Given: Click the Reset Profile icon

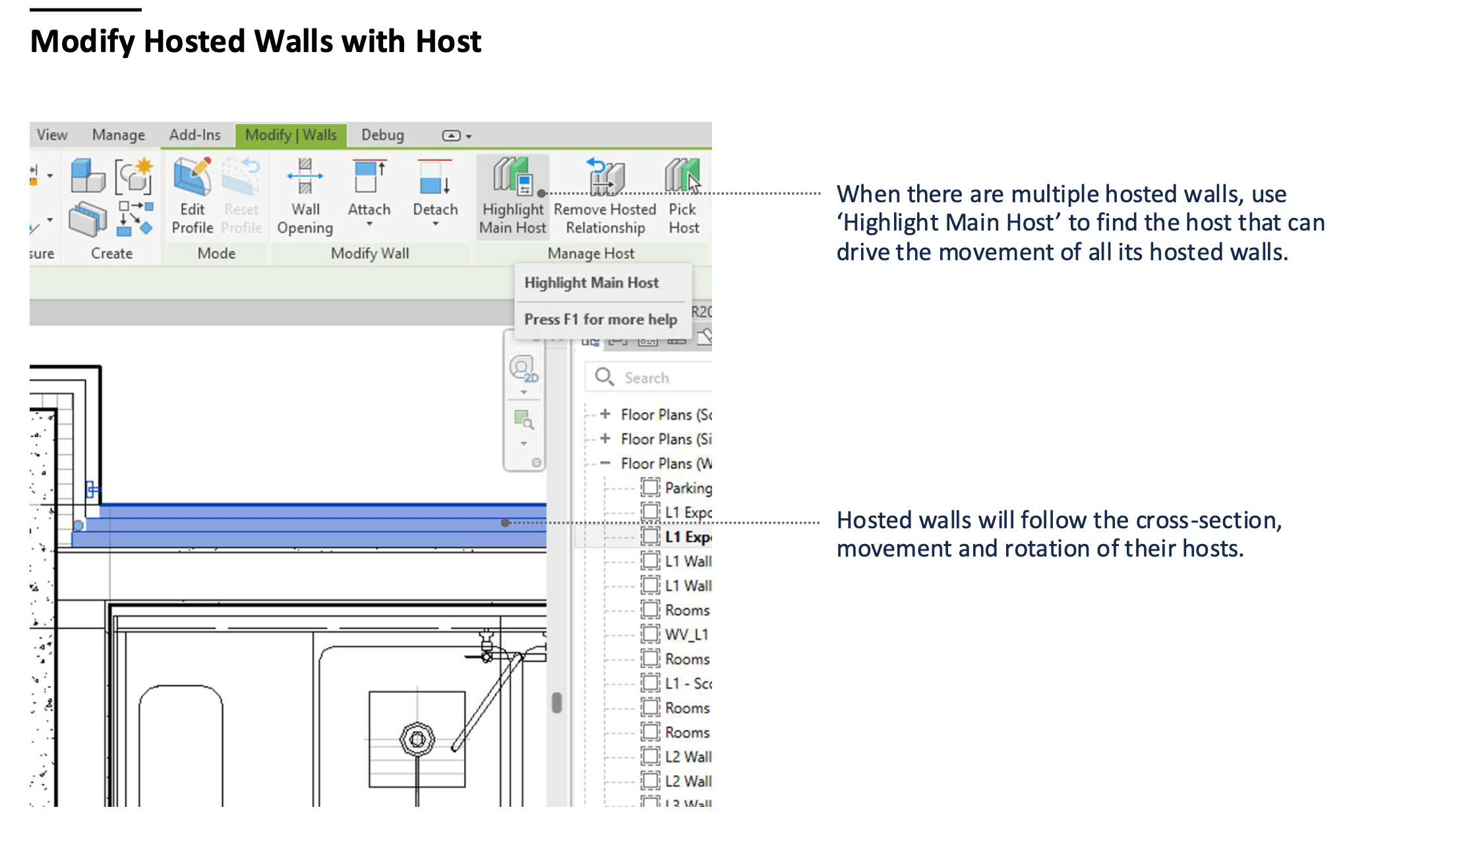Looking at the screenshot, I should (241, 177).
